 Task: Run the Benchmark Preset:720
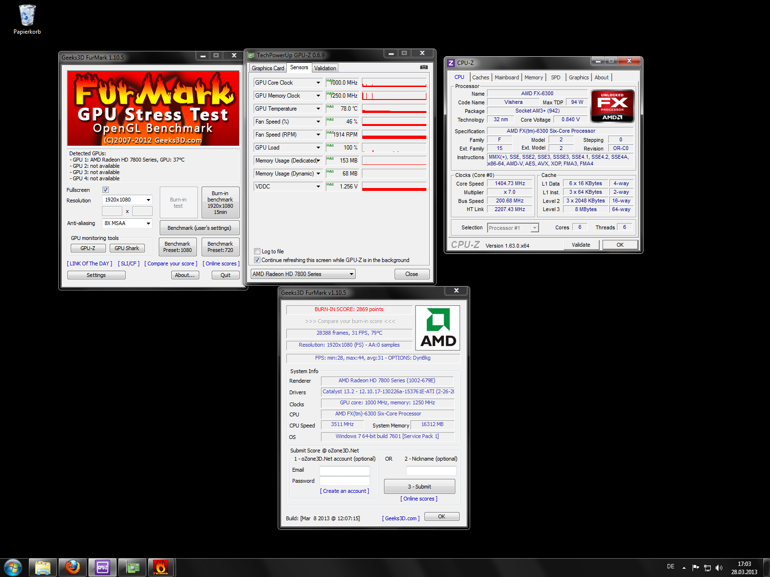pos(220,247)
